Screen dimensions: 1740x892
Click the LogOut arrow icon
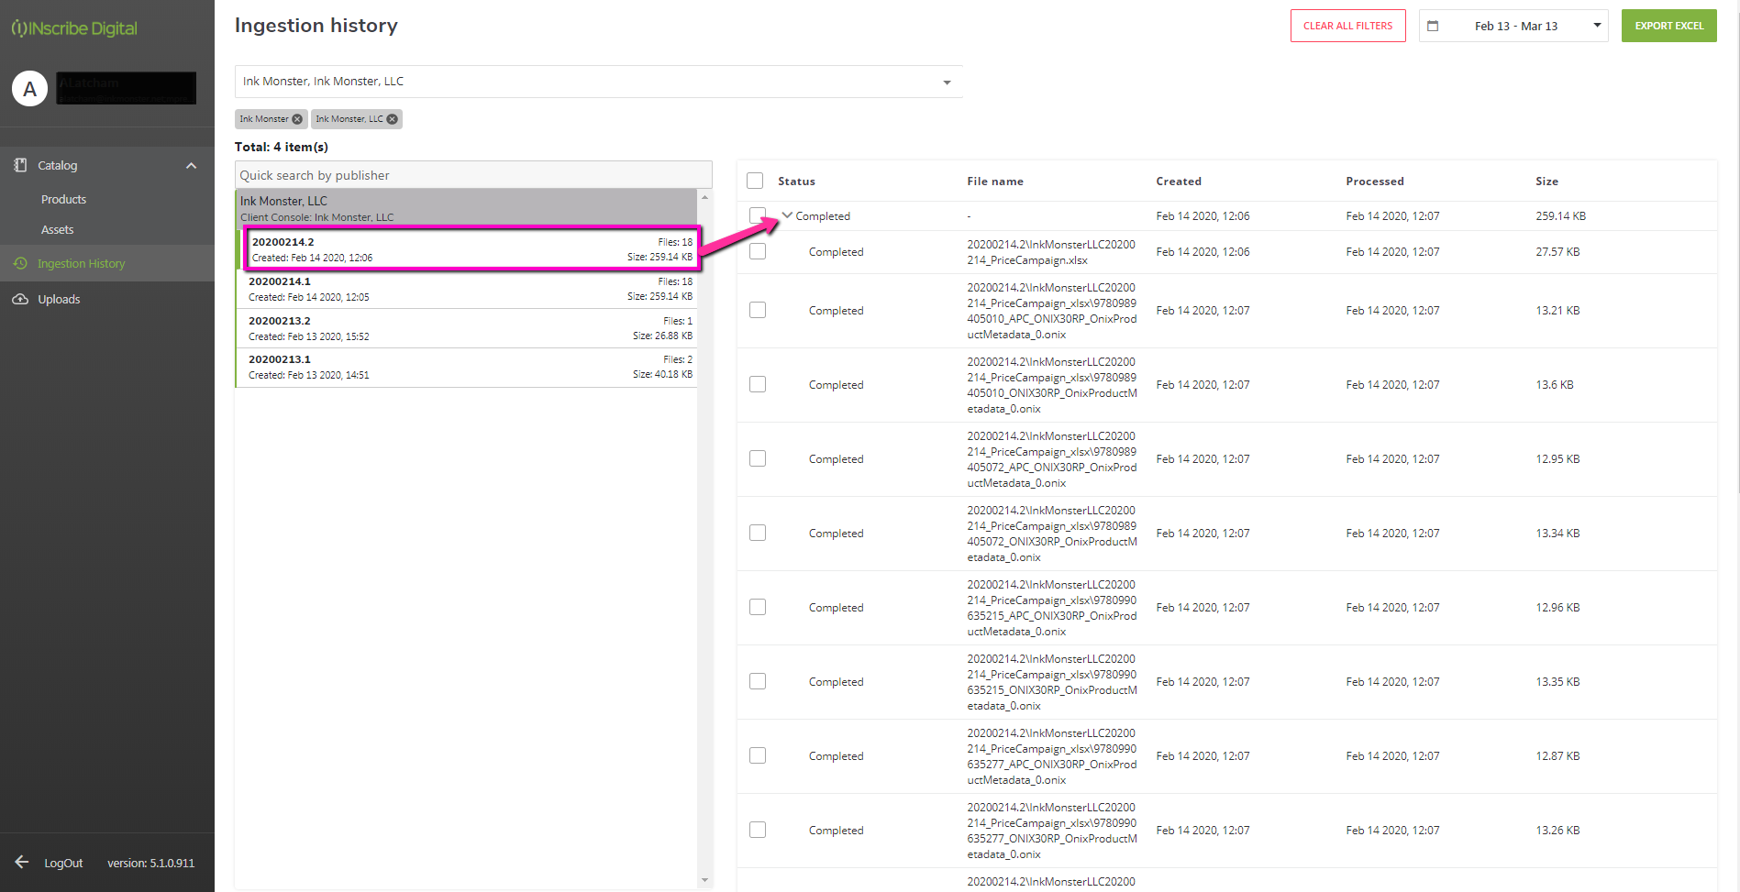pos(22,862)
